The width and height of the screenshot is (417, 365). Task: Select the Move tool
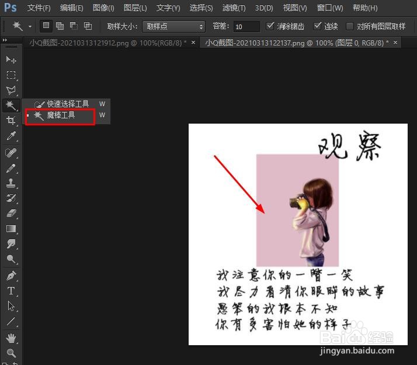click(11, 59)
